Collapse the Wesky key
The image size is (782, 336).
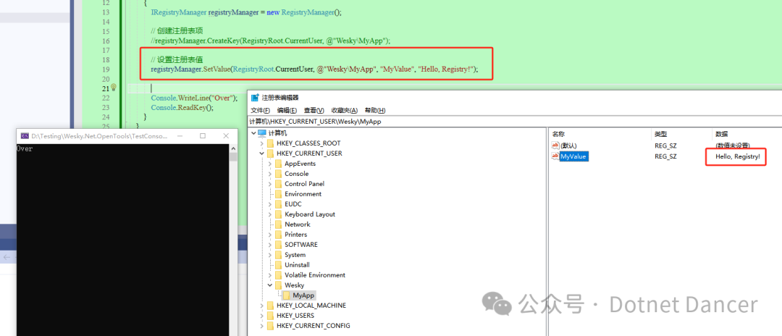[x=270, y=285]
